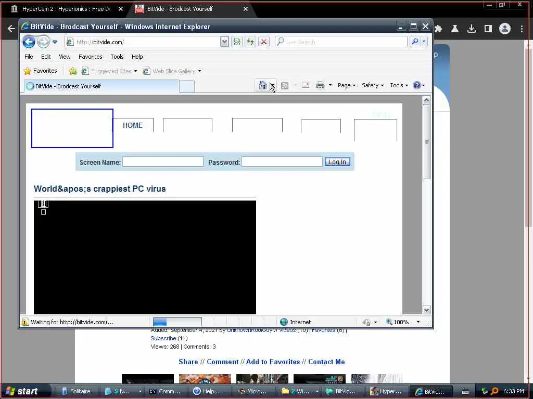Click the Favorites star button
Viewport: 533px width, 399px height.
click(x=41, y=71)
